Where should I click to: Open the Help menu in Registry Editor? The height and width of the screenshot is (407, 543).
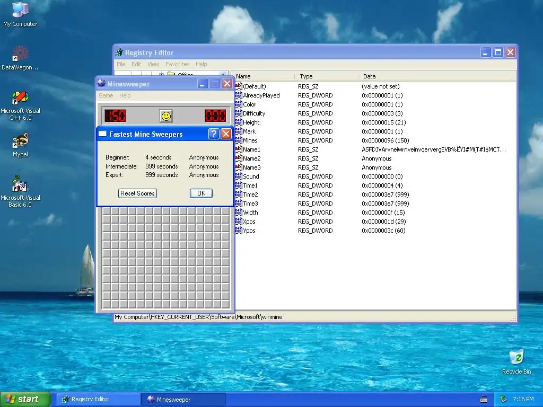(201, 64)
